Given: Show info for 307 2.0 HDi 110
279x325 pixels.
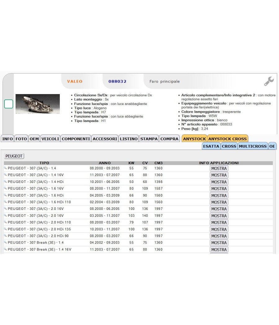Looking at the screenshot, I should (x=219, y=223).
